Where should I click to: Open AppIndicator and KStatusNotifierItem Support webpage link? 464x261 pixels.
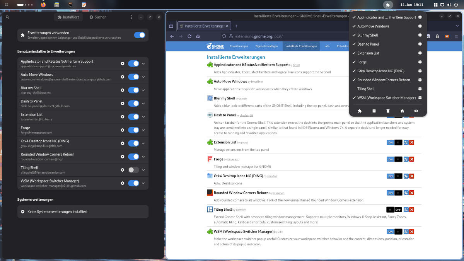click(251, 65)
